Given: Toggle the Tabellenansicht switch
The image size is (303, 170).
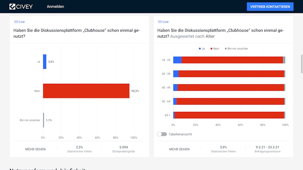Looking at the screenshot, I should (162, 134).
